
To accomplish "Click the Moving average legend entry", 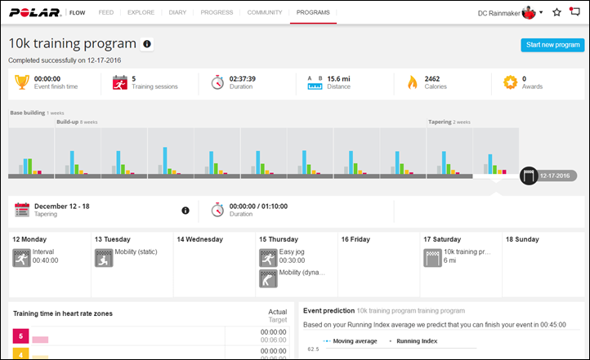I will point(350,341).
